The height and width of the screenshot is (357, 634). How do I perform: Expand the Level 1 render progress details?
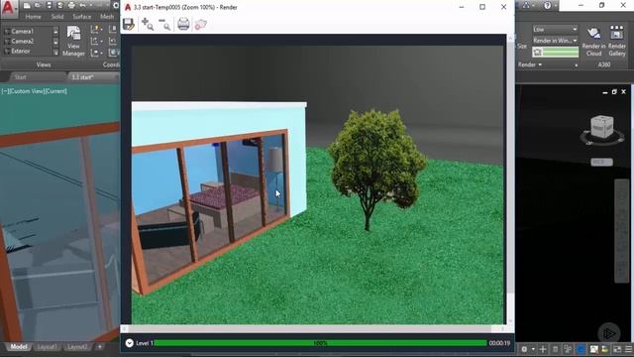click(130, 343)
